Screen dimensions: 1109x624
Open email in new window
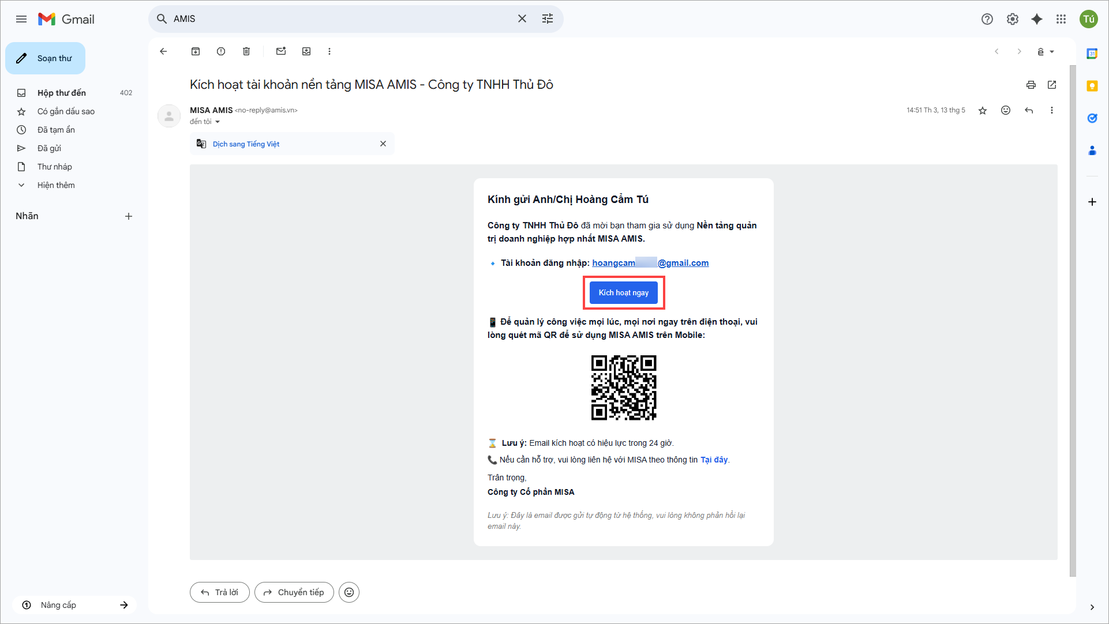point(1052,85)
